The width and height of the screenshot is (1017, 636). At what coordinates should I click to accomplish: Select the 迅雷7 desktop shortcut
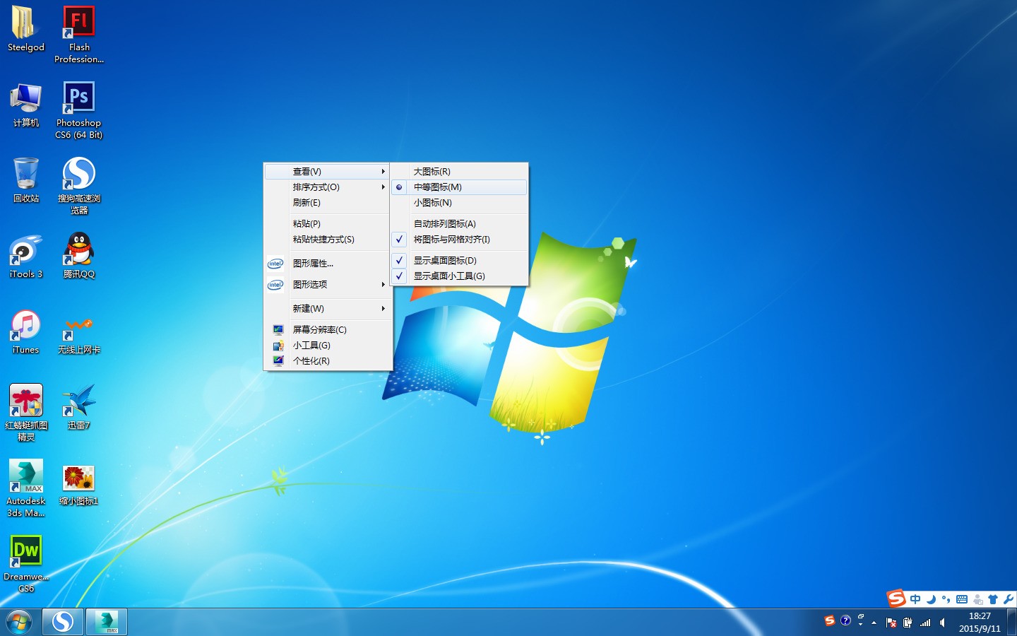coord(79,407)
